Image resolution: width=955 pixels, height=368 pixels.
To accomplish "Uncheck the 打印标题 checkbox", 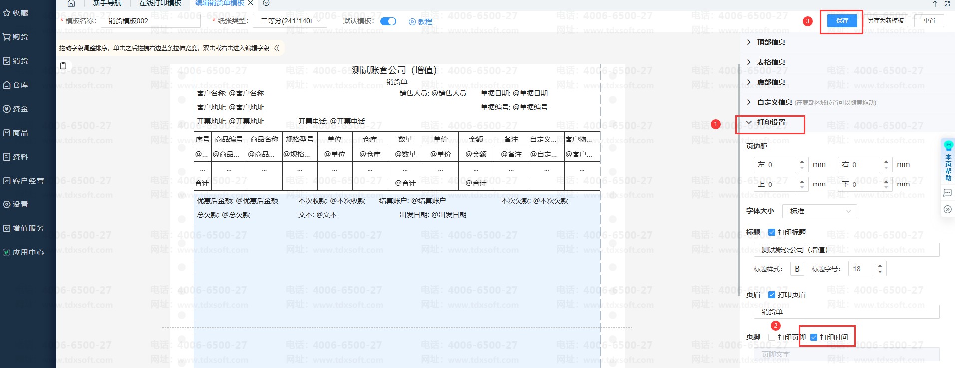I will click(x=772, y=232).
